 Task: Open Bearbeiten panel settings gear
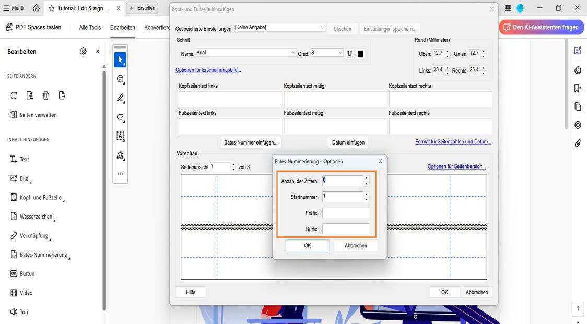[83, 51]
